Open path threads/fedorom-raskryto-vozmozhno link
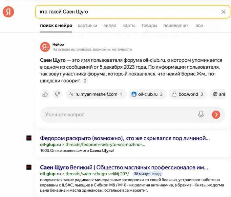 (x=105, y=145)
